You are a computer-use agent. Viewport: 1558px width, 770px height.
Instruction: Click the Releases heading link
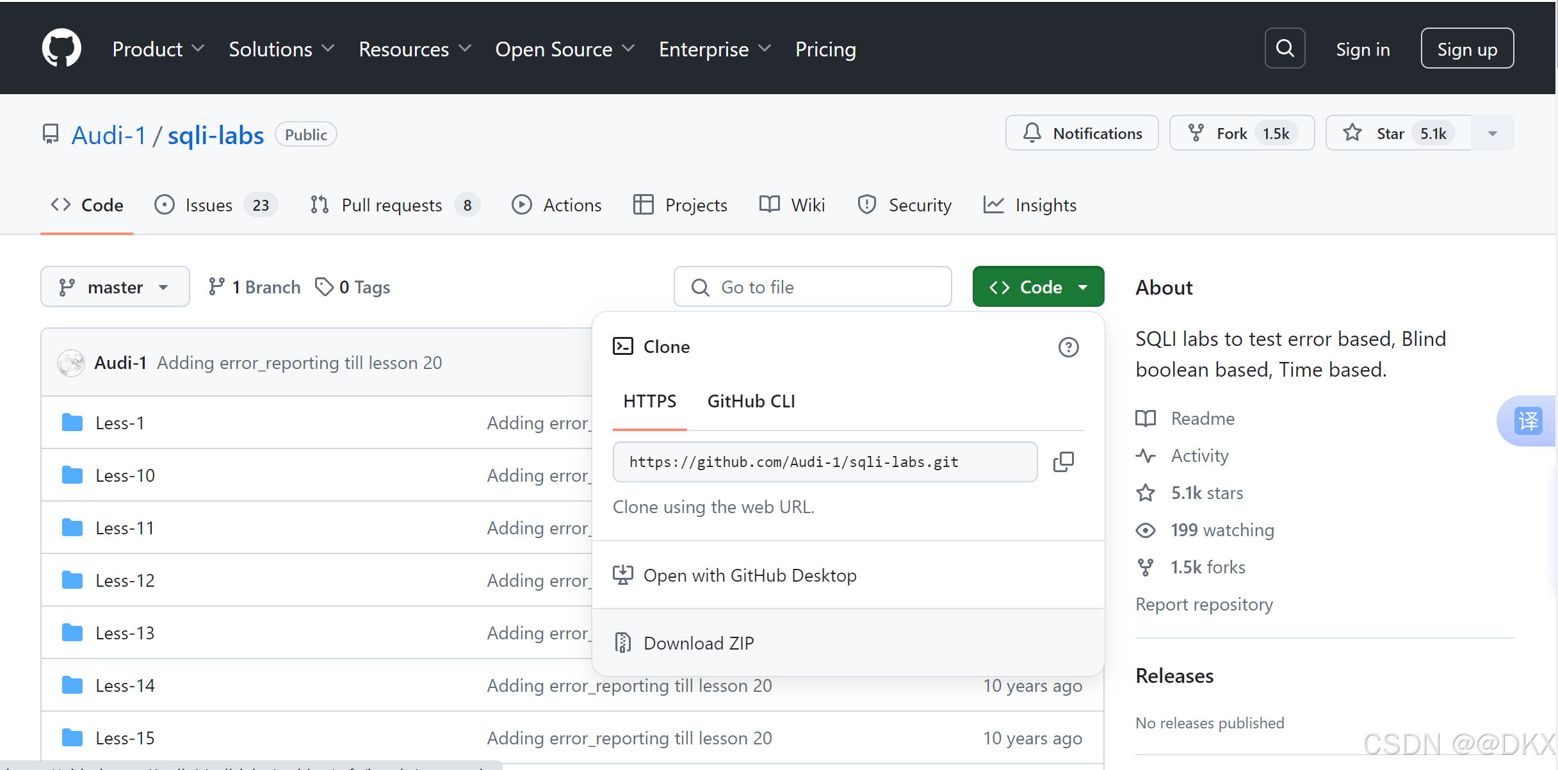point(1174,676)
